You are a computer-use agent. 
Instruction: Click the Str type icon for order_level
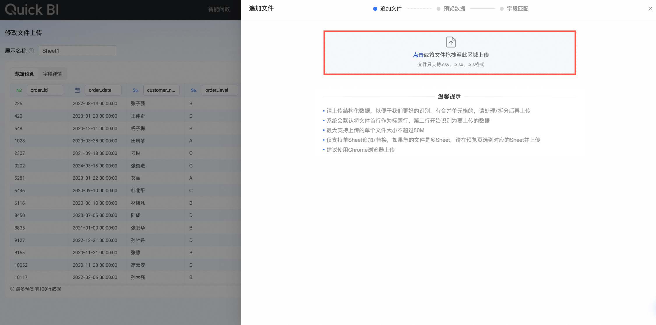(194, 90)
